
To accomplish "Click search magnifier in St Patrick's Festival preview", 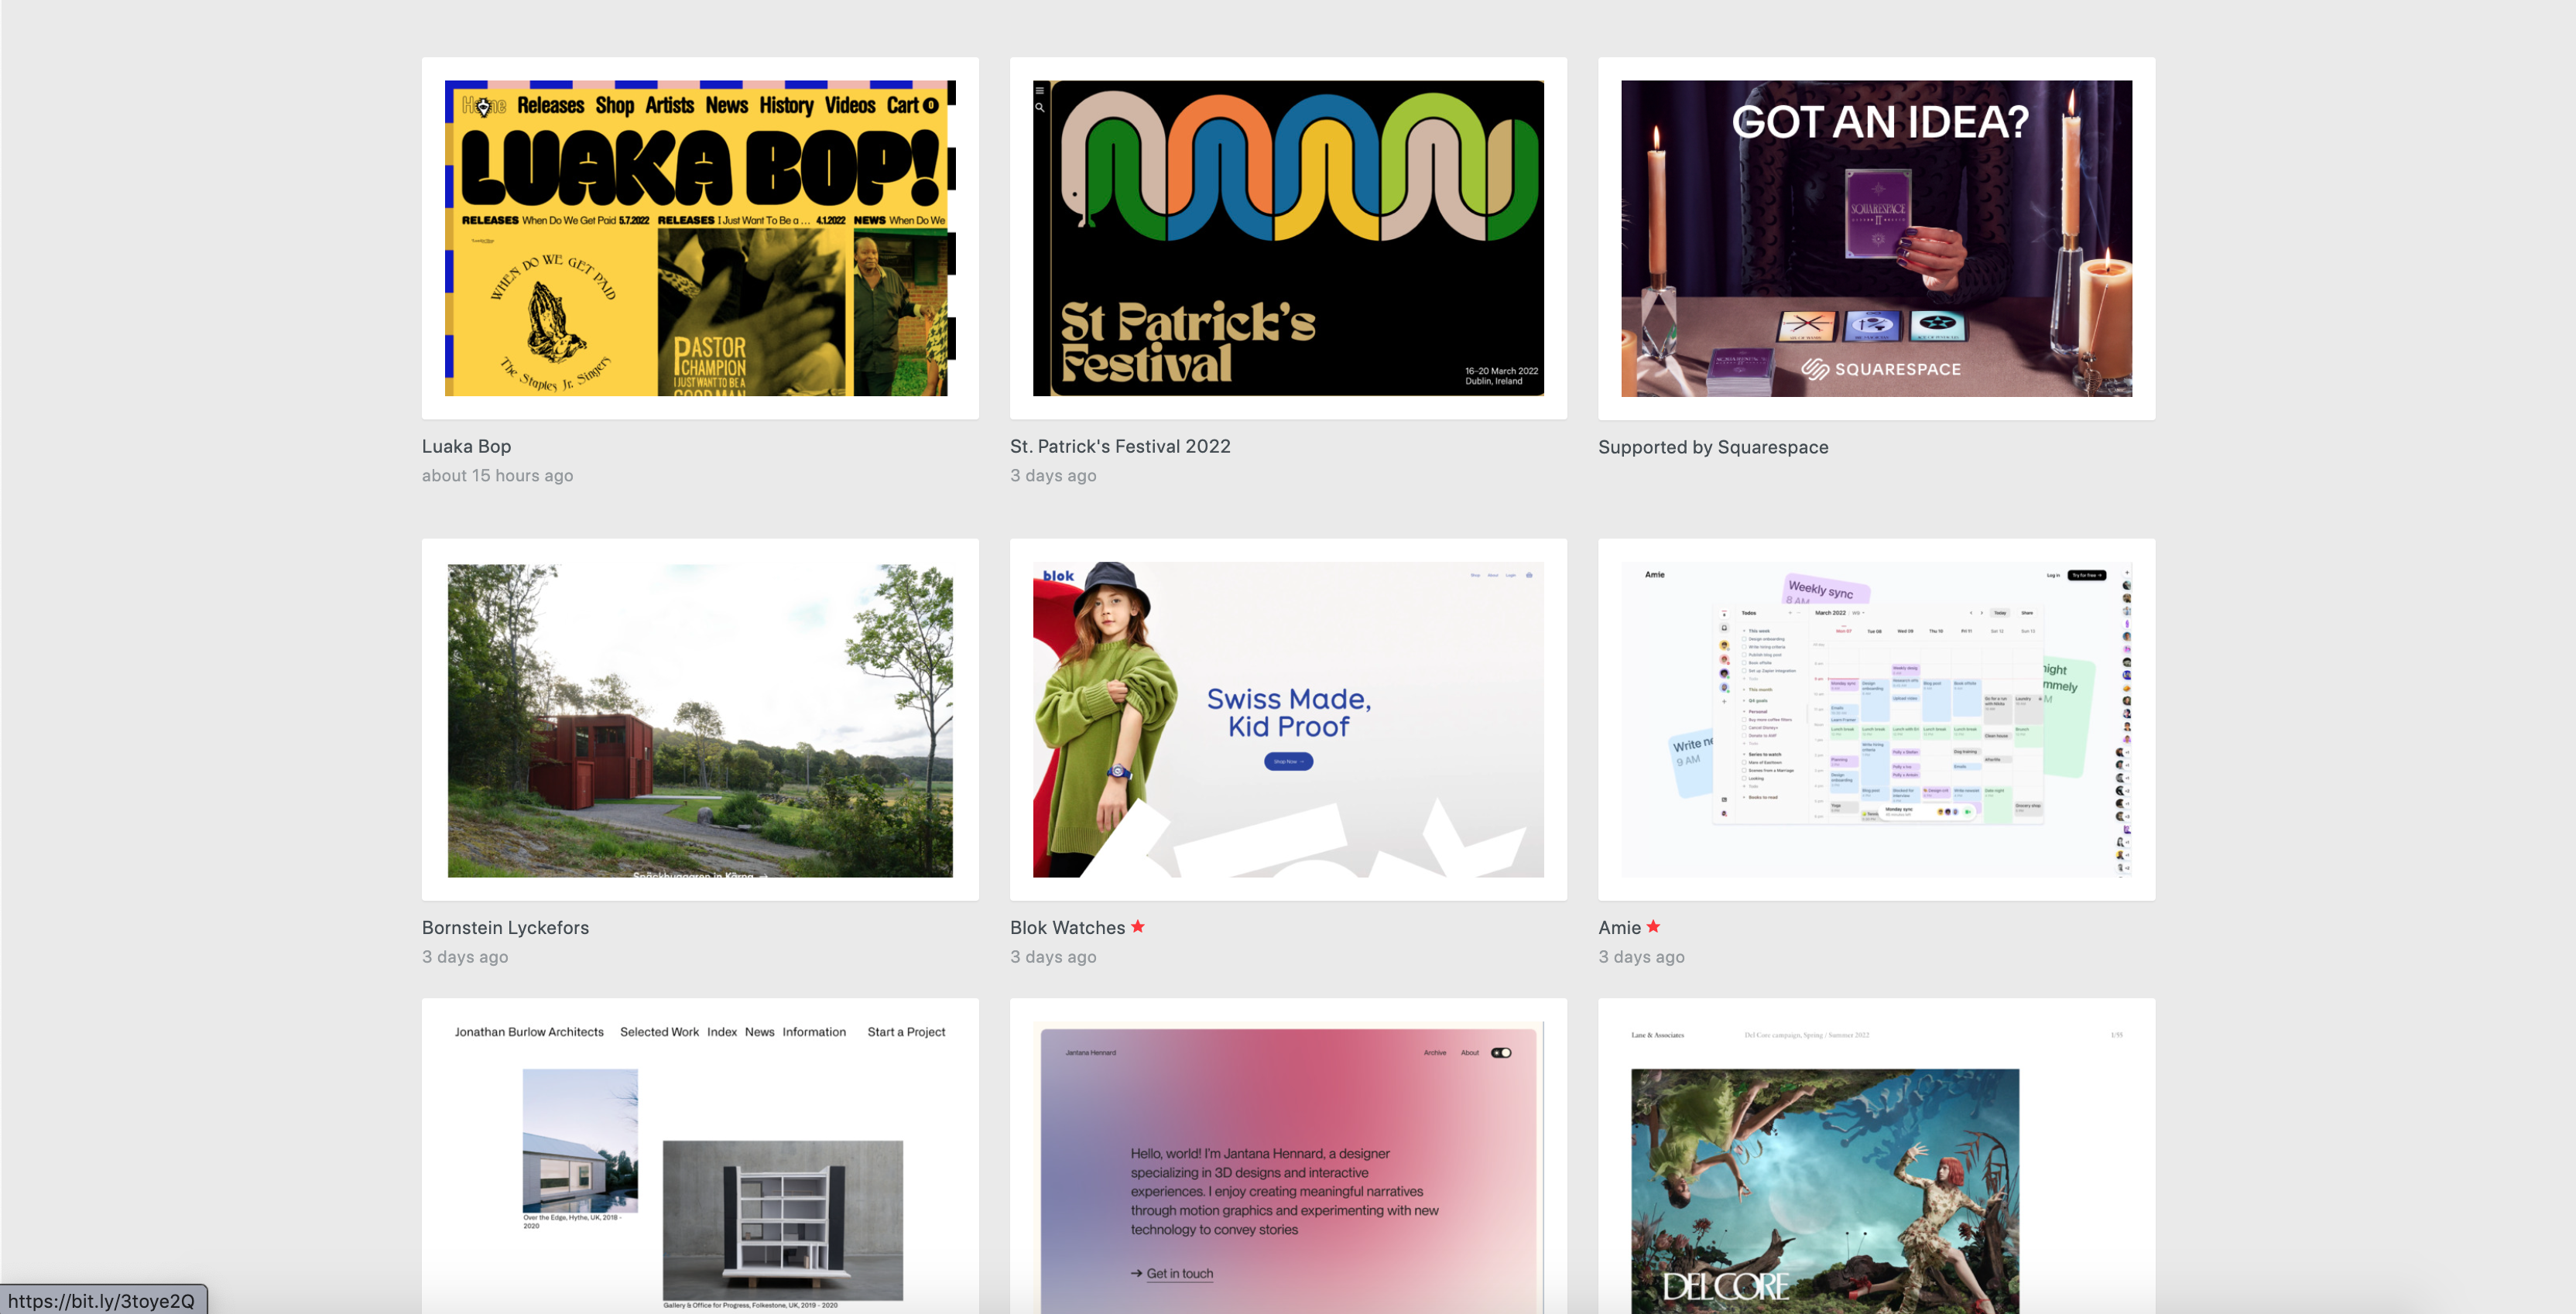I will pos(1040,107).
